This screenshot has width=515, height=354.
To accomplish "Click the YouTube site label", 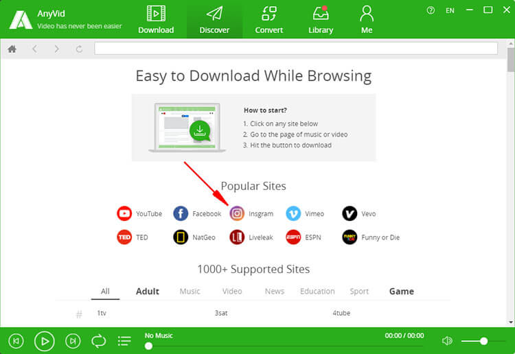I will click(x=149, y=213).
